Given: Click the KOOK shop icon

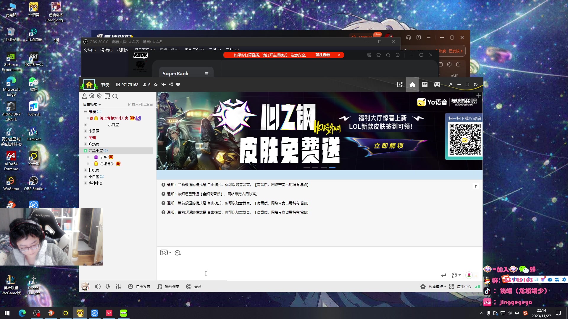Looking at the screenshot, I should [369, 55].
